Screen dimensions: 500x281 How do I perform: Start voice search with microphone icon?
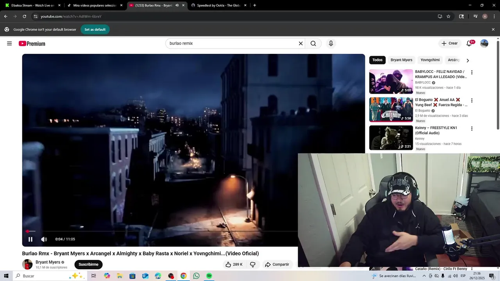331,43
